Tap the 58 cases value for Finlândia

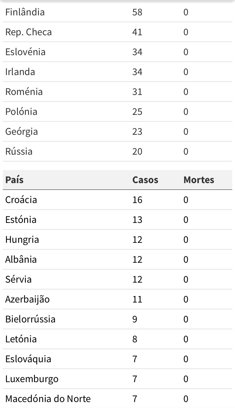point(137,12)
